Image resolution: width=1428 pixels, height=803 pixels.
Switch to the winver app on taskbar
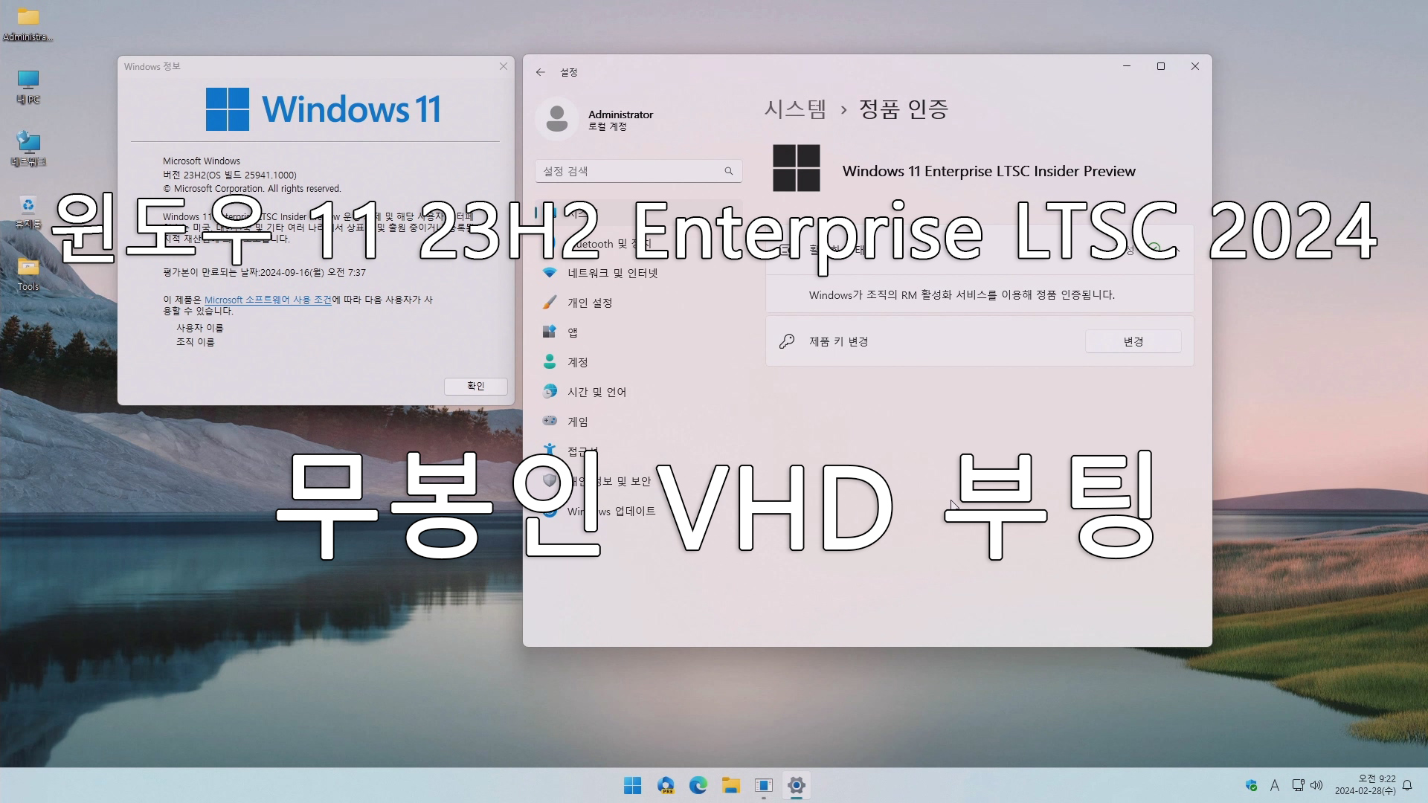(x=763, y=785)
